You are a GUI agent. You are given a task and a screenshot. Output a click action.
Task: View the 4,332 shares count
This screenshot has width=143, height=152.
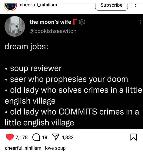point(68,137)
